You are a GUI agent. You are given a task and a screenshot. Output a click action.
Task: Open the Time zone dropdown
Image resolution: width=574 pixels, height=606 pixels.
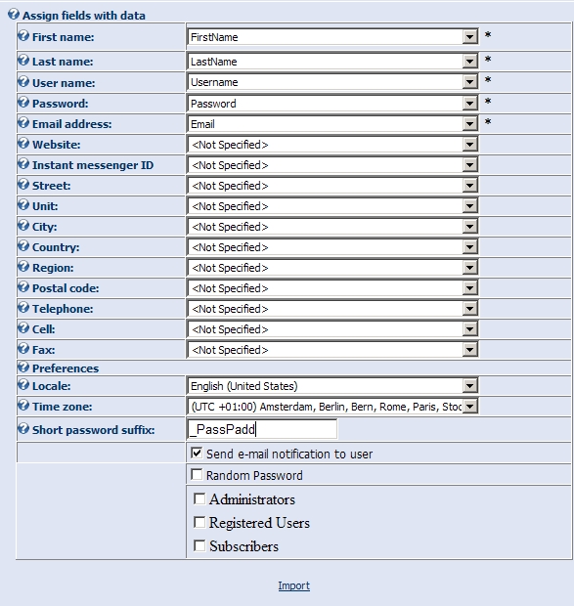click(332, 407)
